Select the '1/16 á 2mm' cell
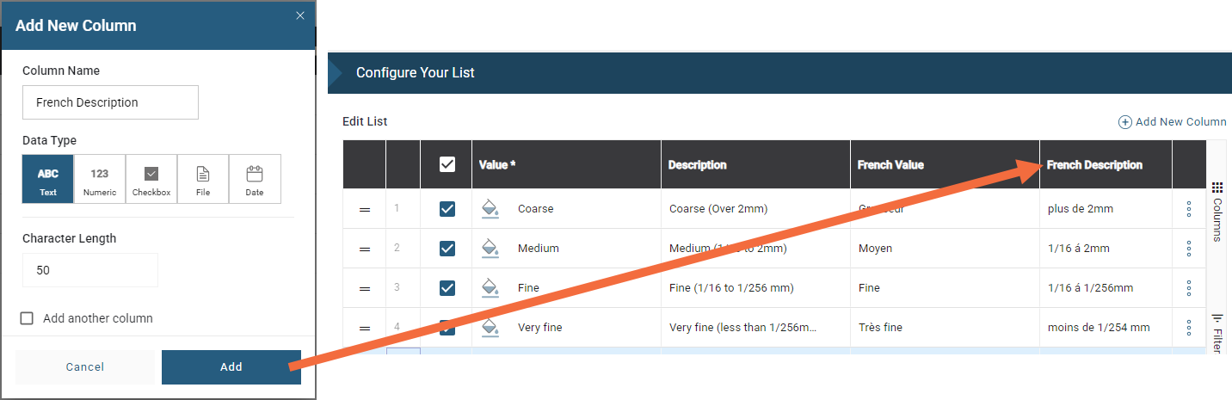Image resolution: width=1232 pixels, height=400 pixels. point(1106,249)
